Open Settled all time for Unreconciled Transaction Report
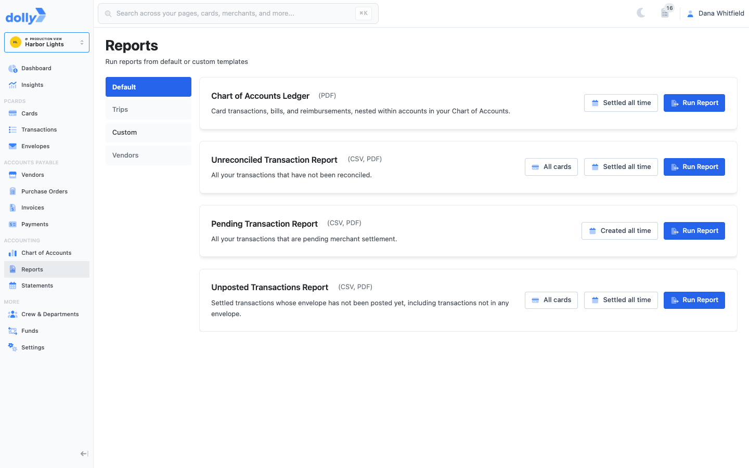This screenshot has height=468, width=749. (x=621, y=167)
